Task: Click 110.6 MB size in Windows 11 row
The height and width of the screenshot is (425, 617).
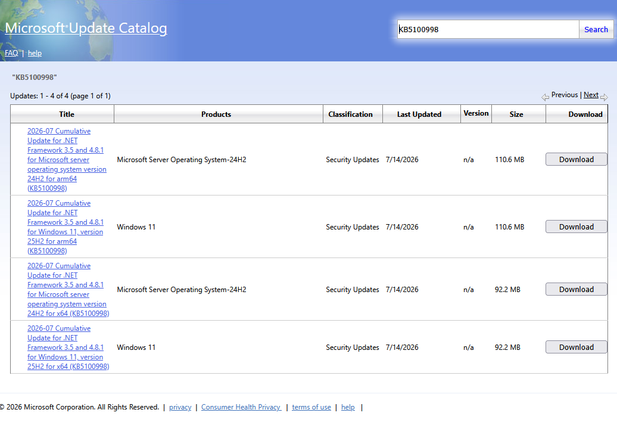Action: (x=509, y=227)
